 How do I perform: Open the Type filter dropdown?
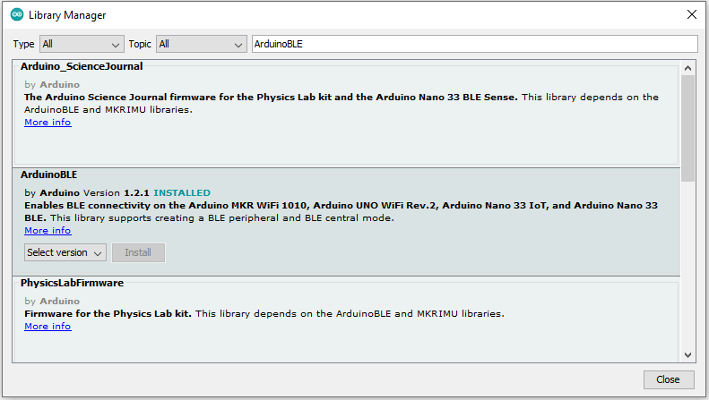82,44
